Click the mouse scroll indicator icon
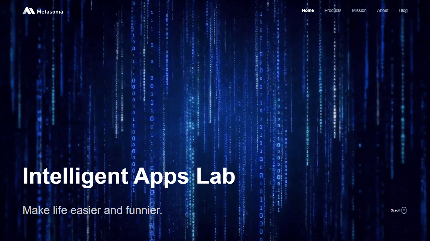 pos(404,210)
